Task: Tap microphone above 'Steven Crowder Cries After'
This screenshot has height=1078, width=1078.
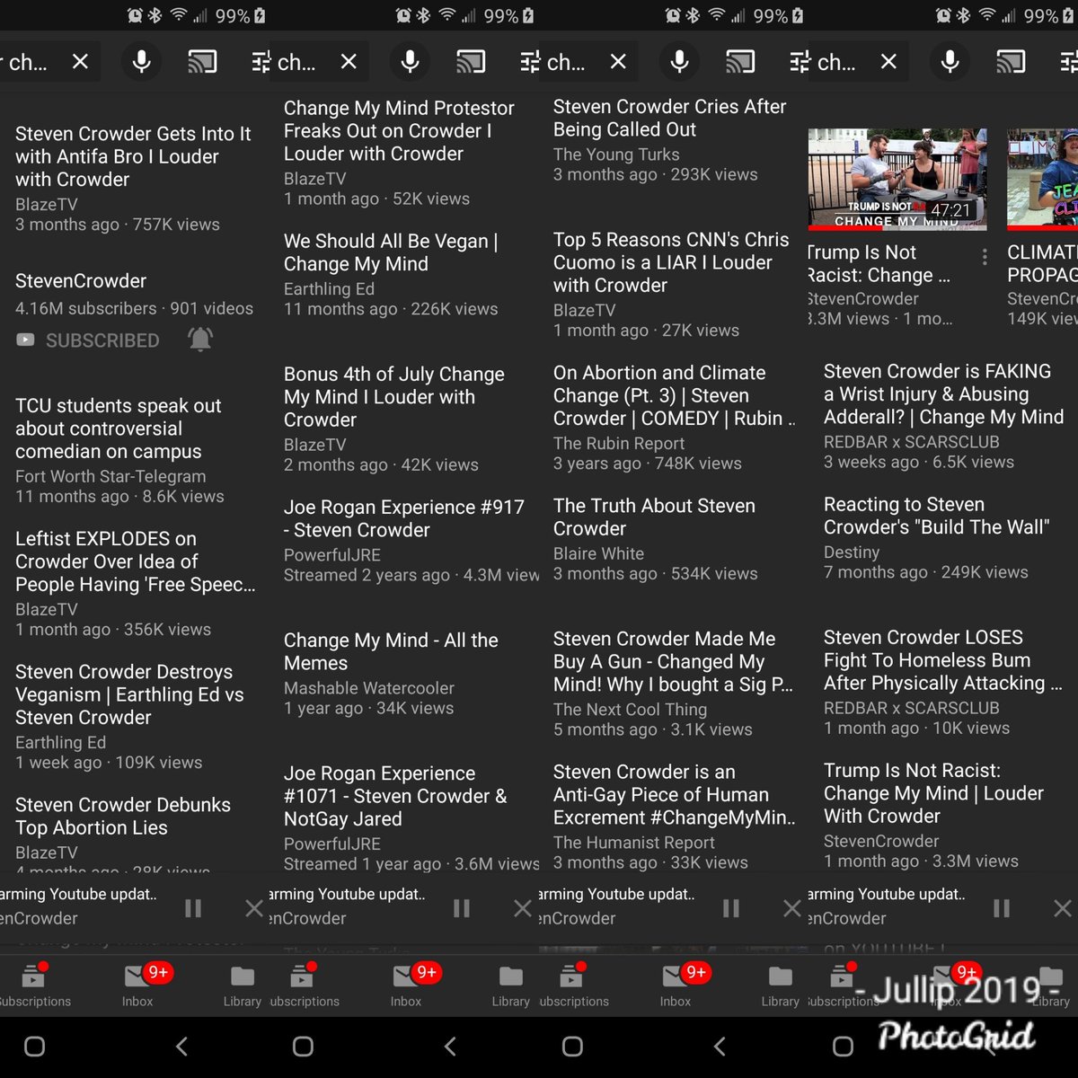Action: (x=679, y=61)
